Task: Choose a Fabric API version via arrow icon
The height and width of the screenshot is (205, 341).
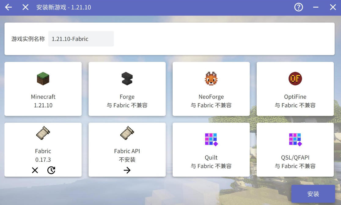Action: point(127,170)
